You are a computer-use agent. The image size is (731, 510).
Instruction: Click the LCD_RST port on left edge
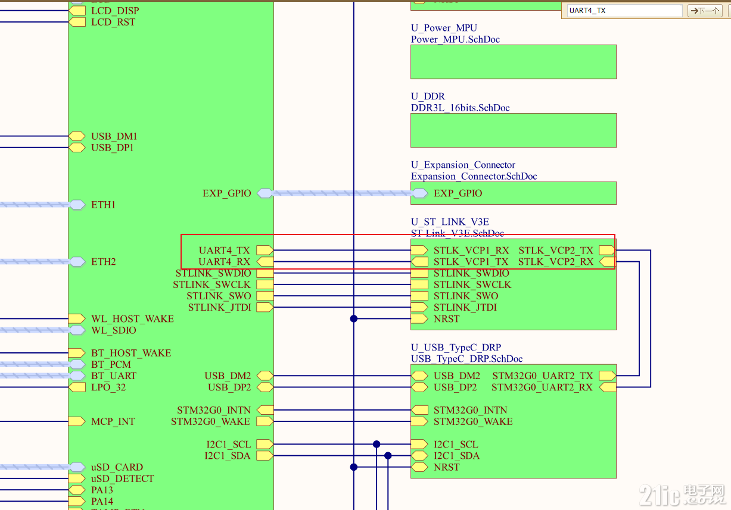click(x=77, y=21)
